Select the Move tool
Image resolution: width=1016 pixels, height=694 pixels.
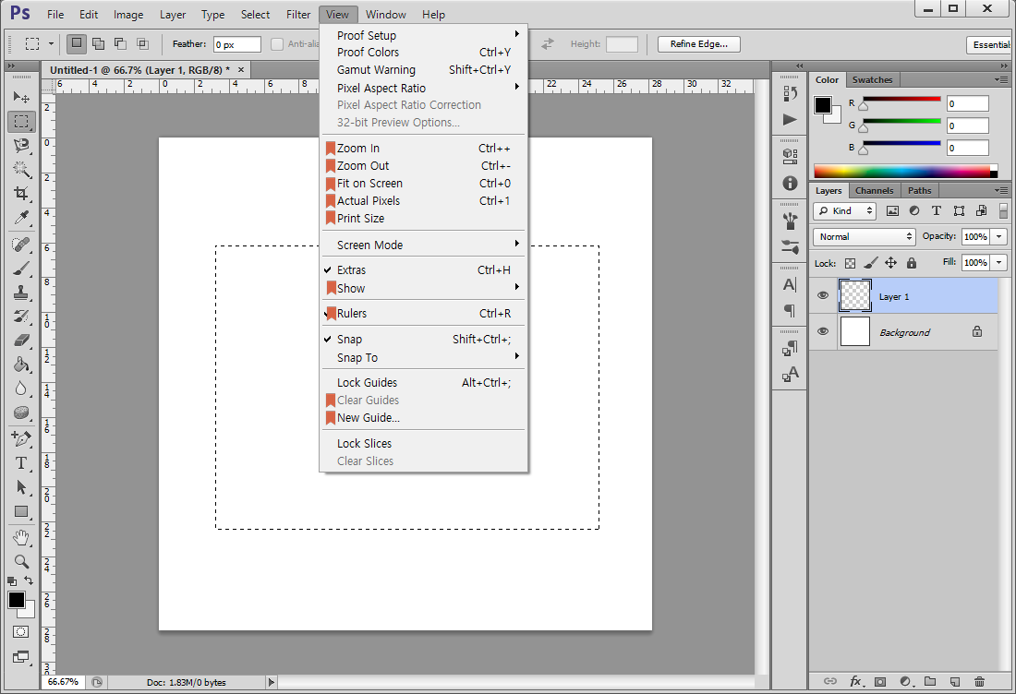(21, 97)
